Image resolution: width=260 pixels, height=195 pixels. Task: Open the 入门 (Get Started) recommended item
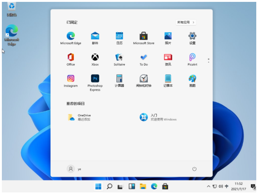point(157,117)
